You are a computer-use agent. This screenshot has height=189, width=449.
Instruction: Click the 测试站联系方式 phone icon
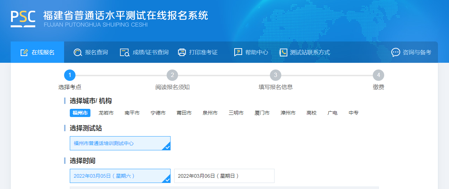coord(283,52)
